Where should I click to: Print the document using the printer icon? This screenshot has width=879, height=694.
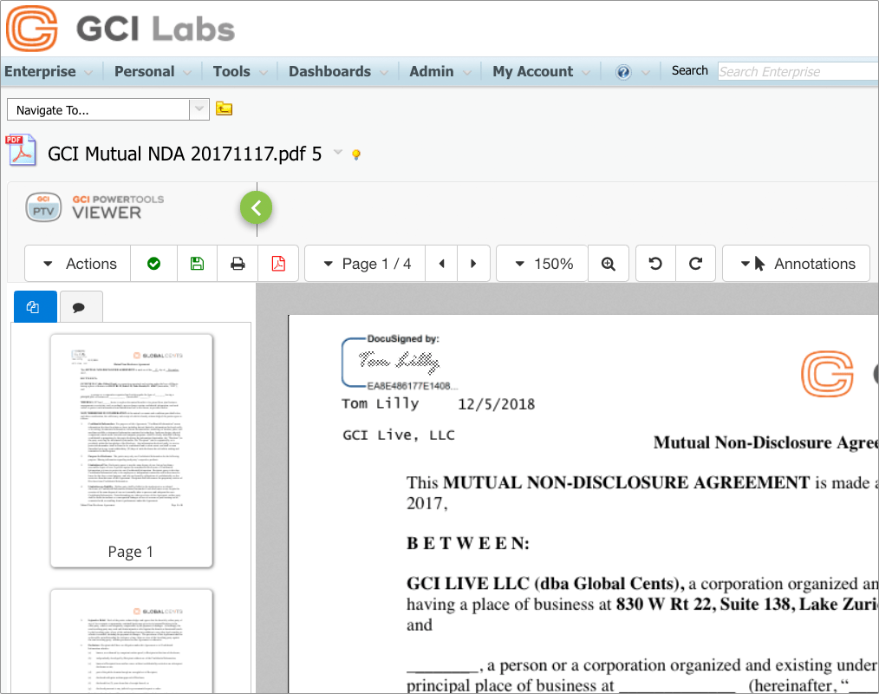(x=238, y=264)
